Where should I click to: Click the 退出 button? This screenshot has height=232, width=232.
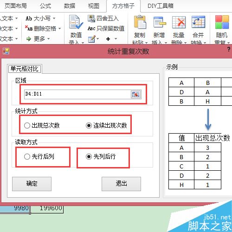tap(121, 184)
